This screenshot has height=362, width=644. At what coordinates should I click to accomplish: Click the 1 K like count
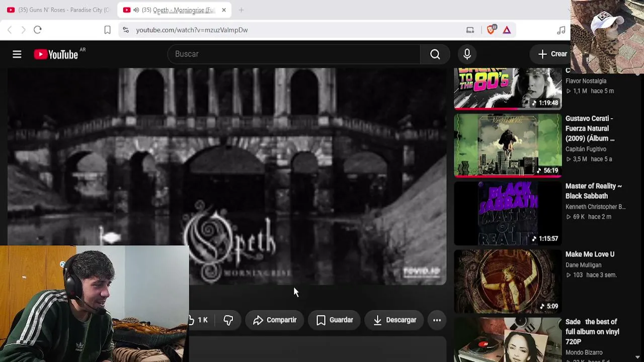click(x=202, y=320)
